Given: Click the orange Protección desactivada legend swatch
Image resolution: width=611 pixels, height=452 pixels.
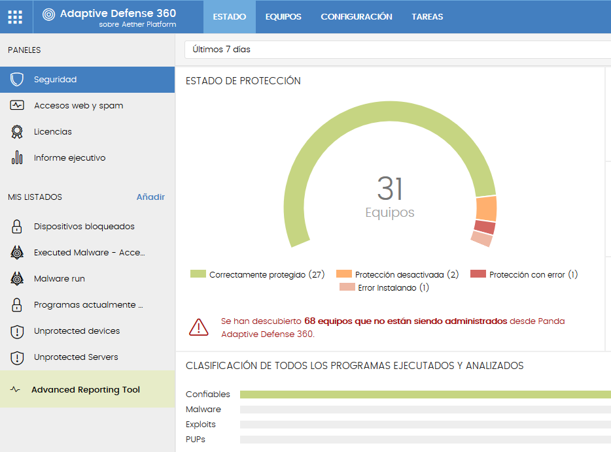Looking at the screenshot, I should point(343,274).
